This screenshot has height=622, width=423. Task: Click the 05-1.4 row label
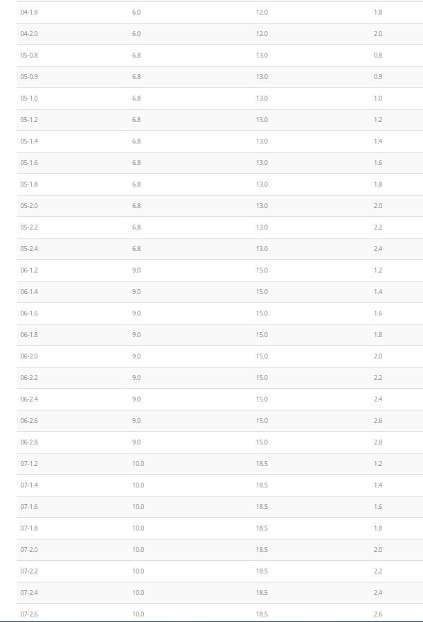point(29,141)
